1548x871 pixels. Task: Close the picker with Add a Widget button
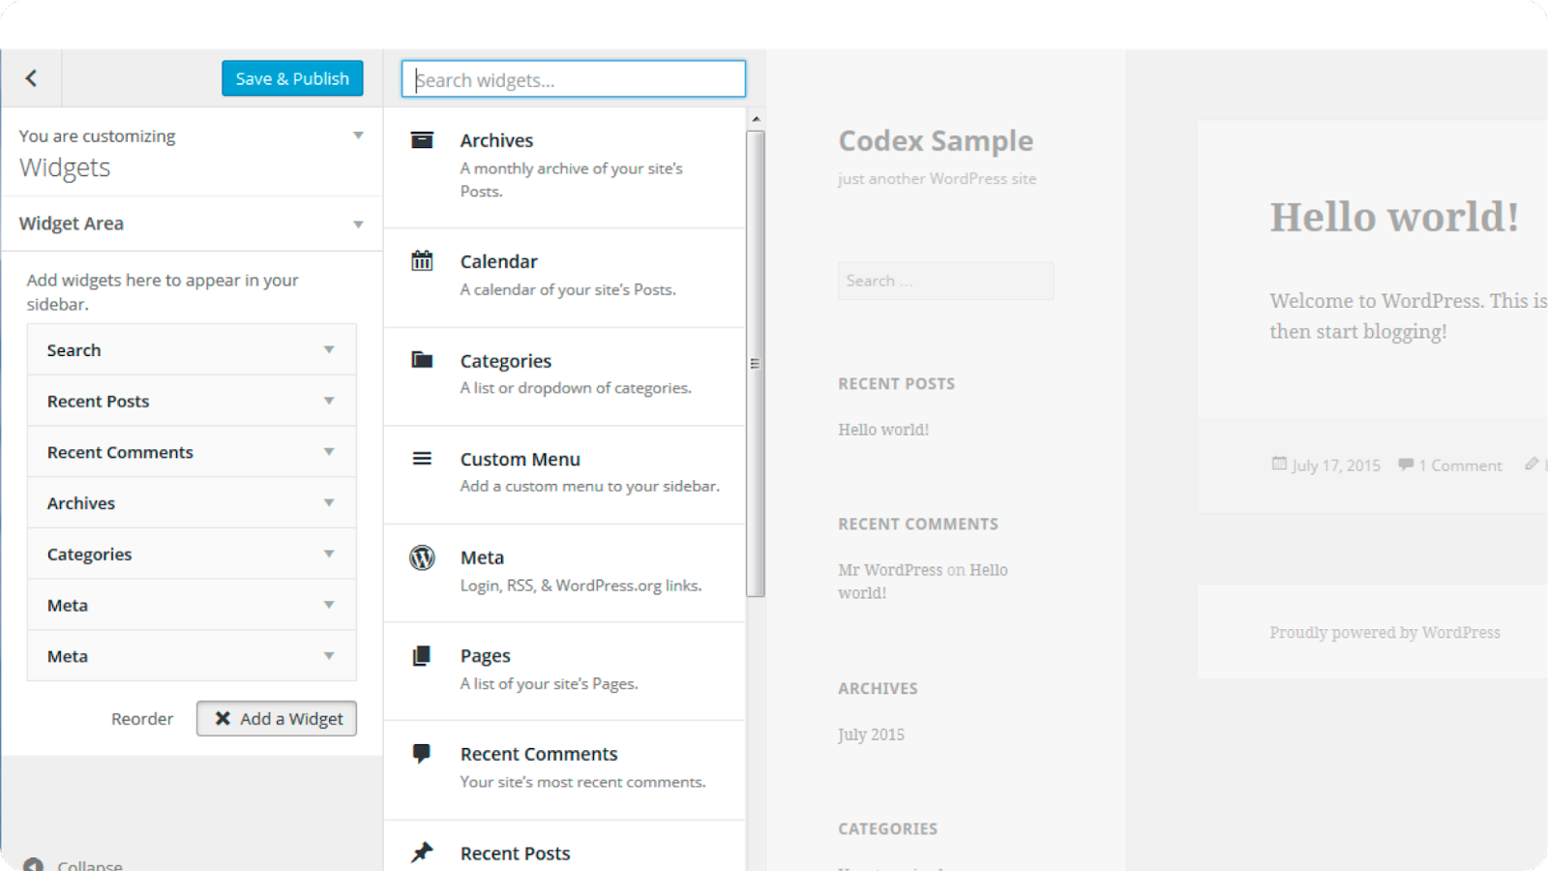277,718
